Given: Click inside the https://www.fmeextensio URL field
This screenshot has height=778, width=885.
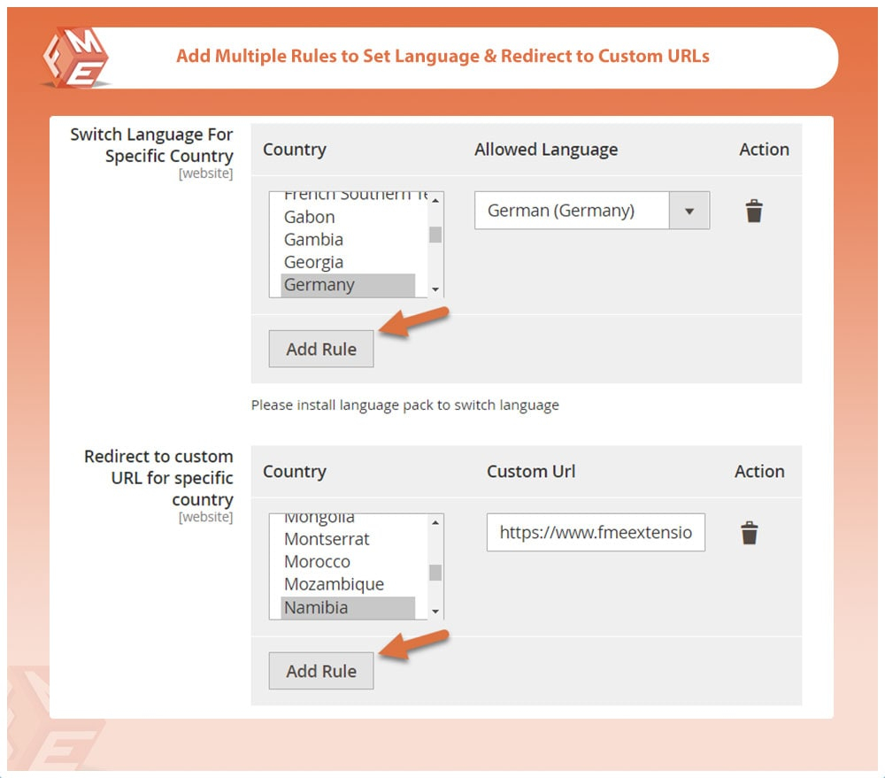Looking at the screenshot, I should point(595,532).
